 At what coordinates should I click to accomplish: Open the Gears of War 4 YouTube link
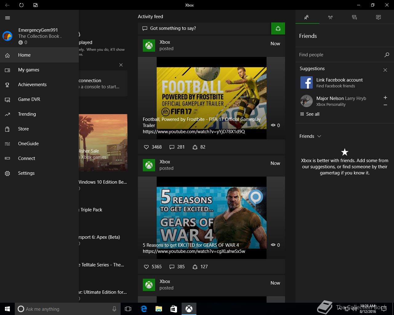[x=194, y=251]
